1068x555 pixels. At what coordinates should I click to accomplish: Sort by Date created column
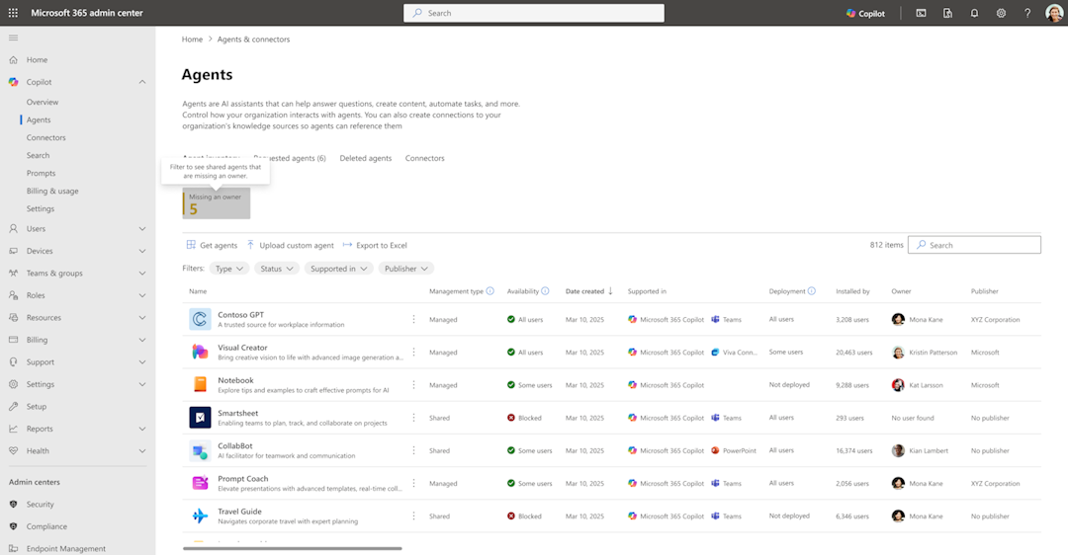click(x=589, y=291)
